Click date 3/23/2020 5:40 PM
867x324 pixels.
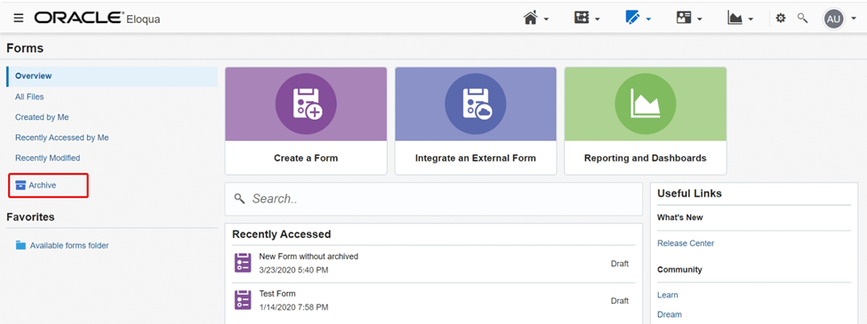click(x=293, y=271)
